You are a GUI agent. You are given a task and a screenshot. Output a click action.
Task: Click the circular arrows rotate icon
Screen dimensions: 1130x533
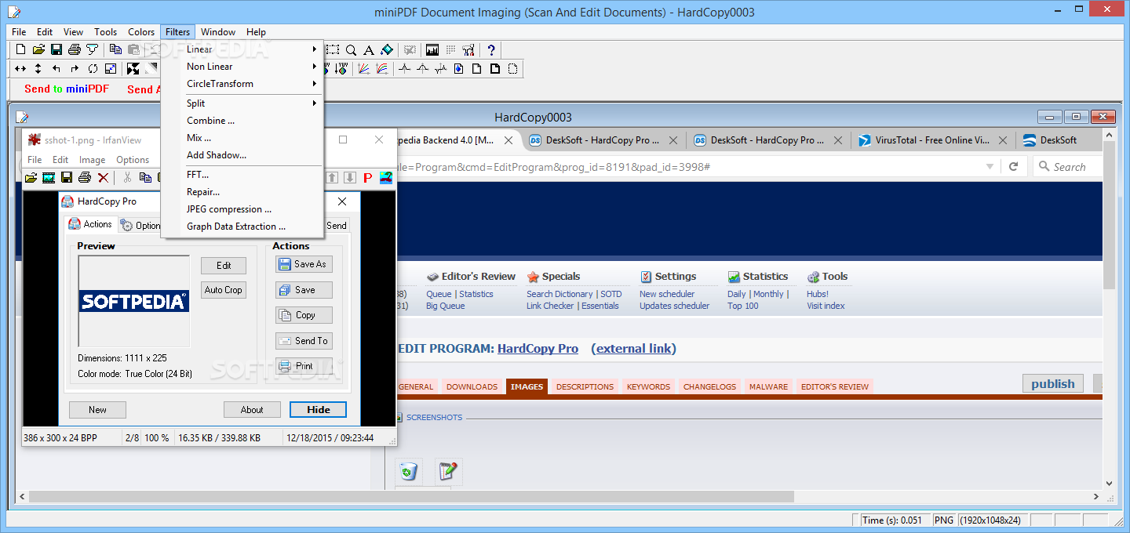tap(93, 68)
